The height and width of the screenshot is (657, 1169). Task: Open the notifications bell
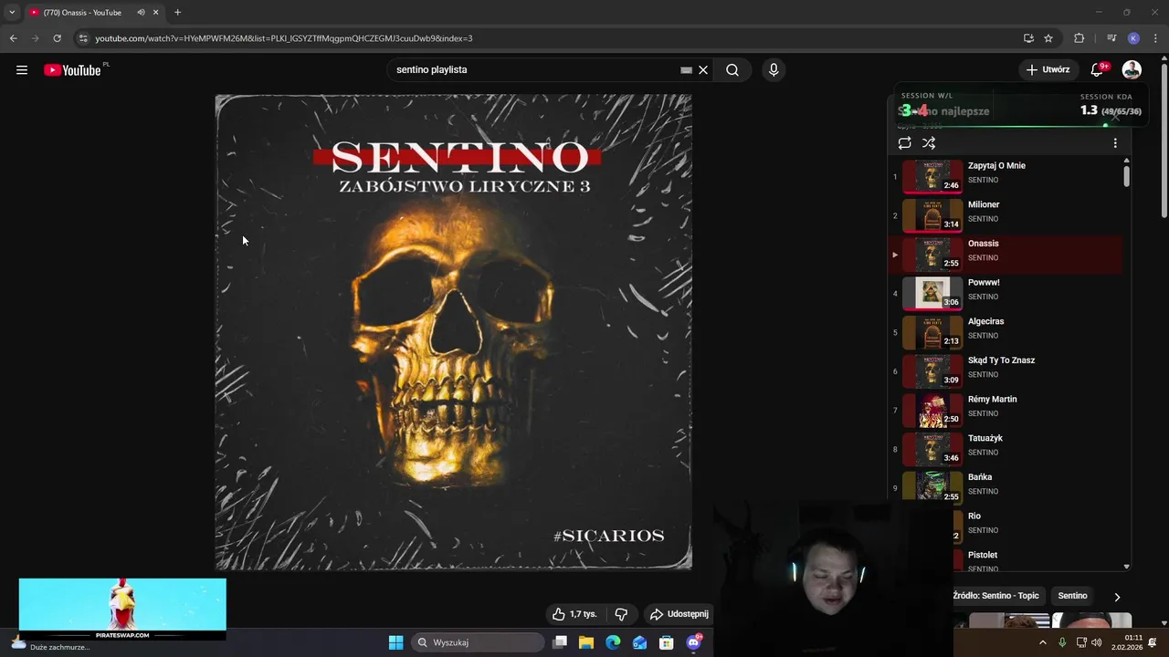tap(1098, 69)
